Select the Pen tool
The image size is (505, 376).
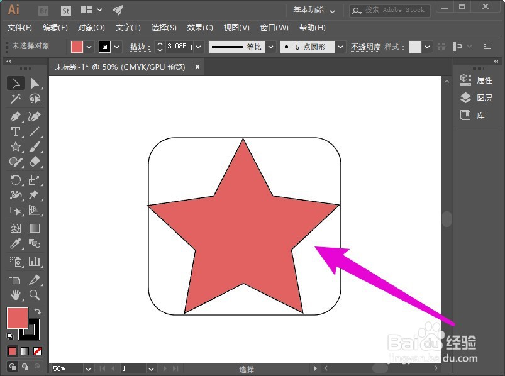16,116
